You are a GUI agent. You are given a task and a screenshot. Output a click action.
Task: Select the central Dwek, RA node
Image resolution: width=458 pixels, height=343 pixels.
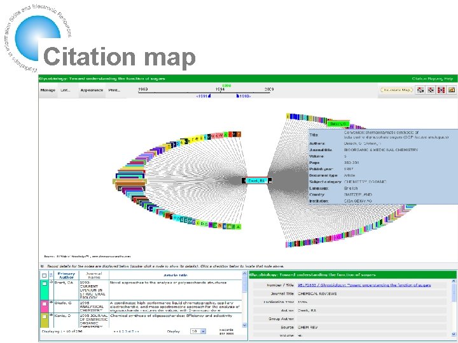click(x=256, y=181)
